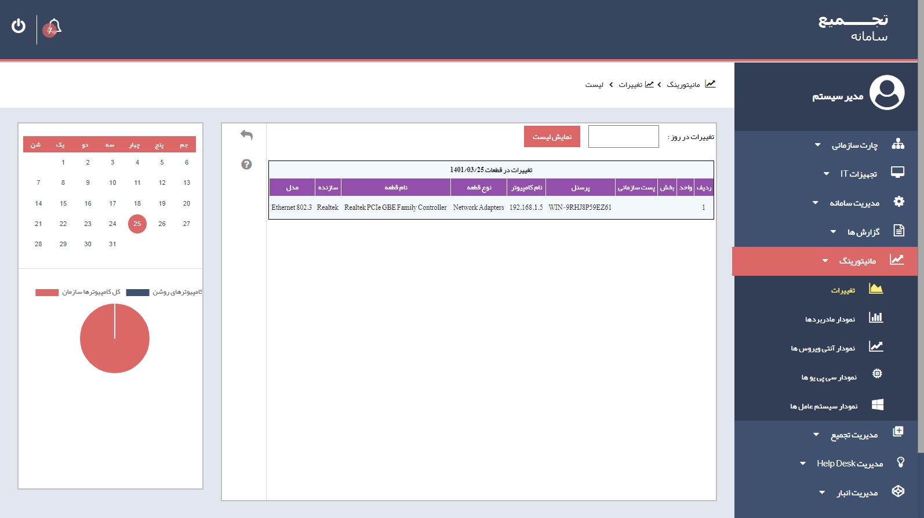924x518 pixels.
Task: Click the power logout icon
Action: point(19,26)
